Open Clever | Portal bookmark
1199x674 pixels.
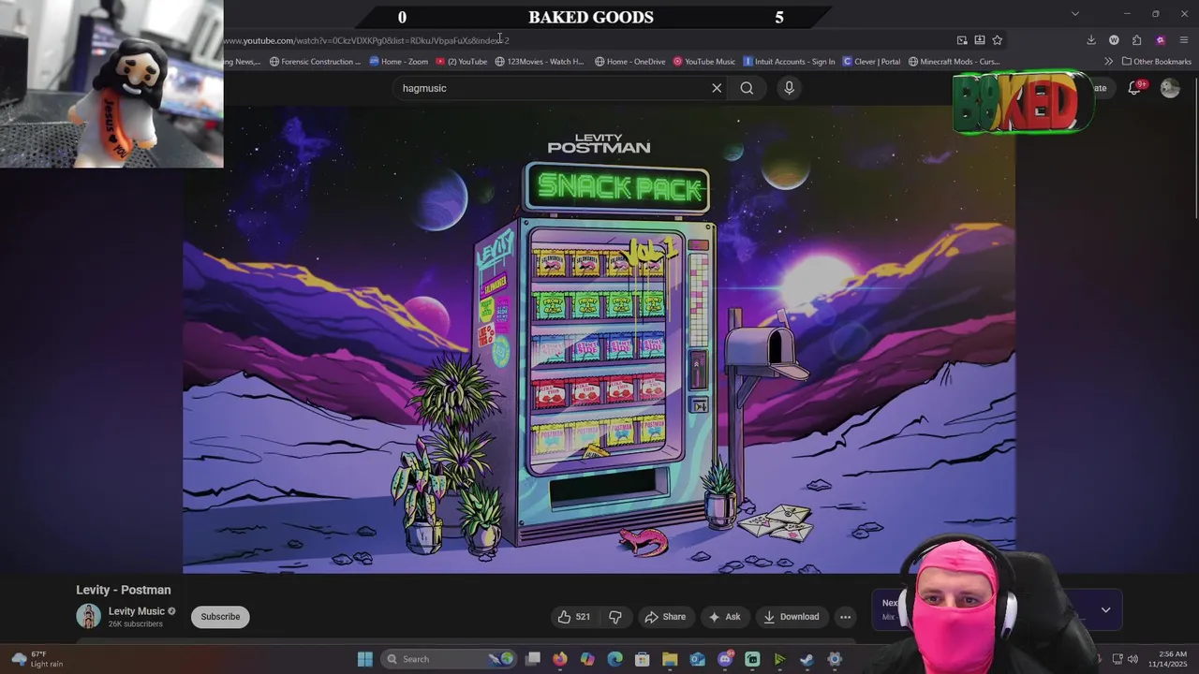tap(872, 62)
